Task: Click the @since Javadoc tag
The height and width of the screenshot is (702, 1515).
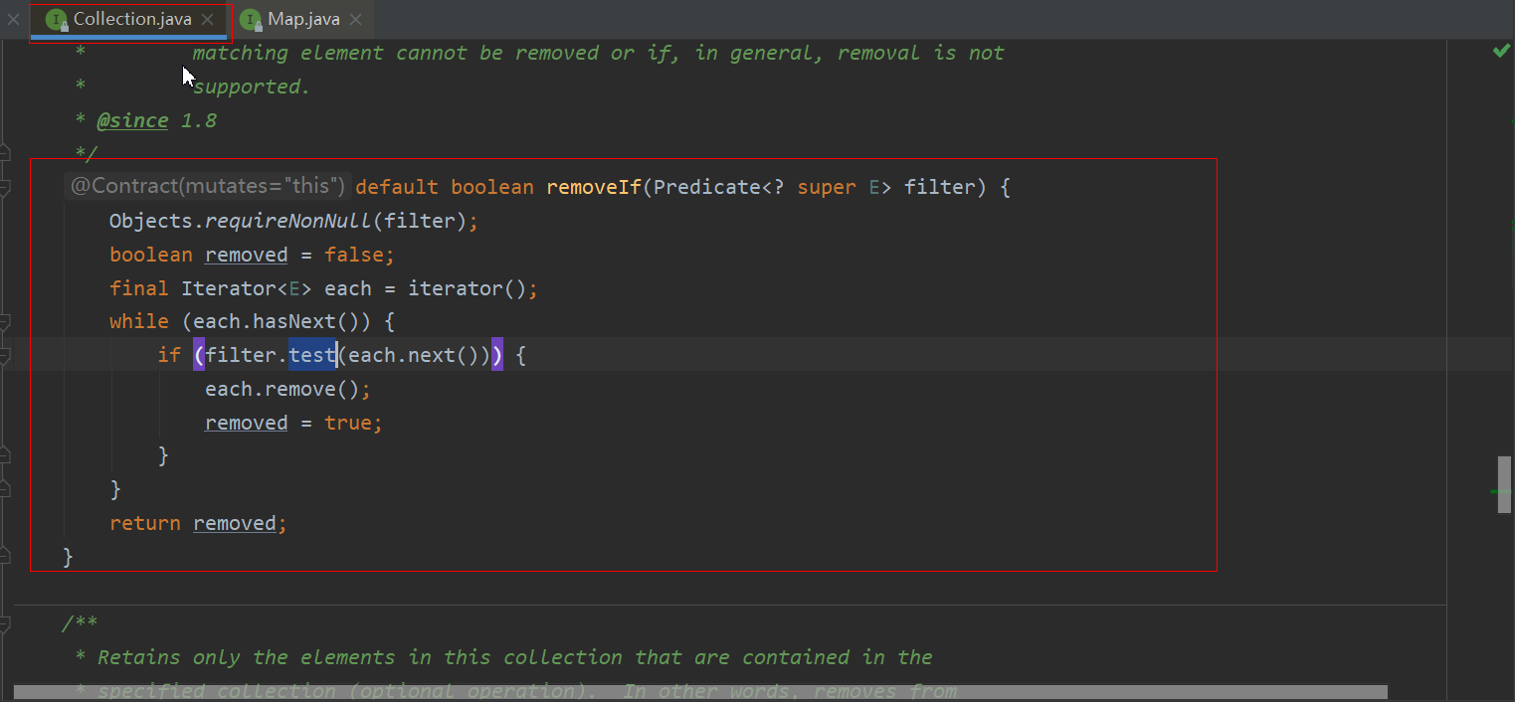Action: pos(133,120)
